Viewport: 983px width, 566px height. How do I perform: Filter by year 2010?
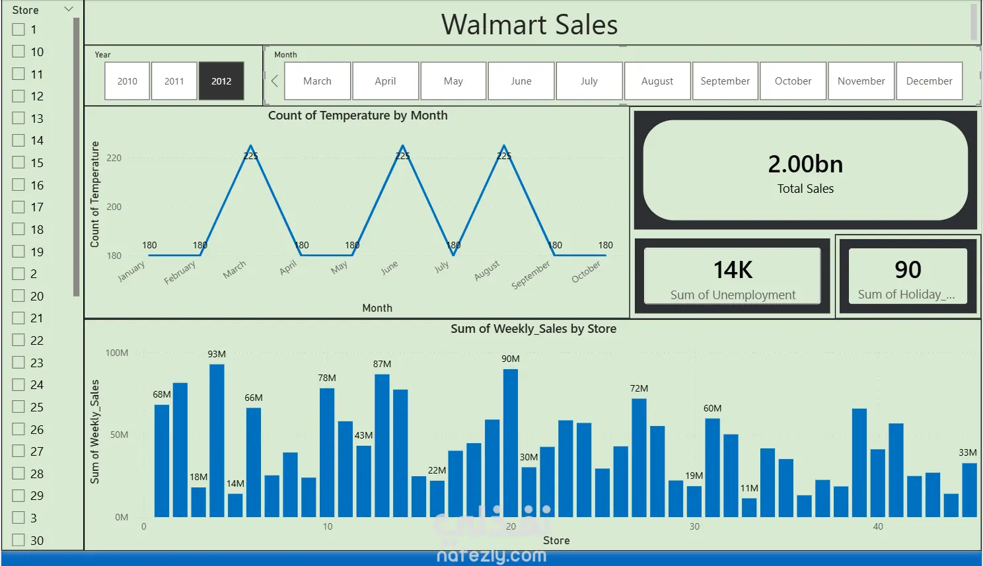[127, 81]
